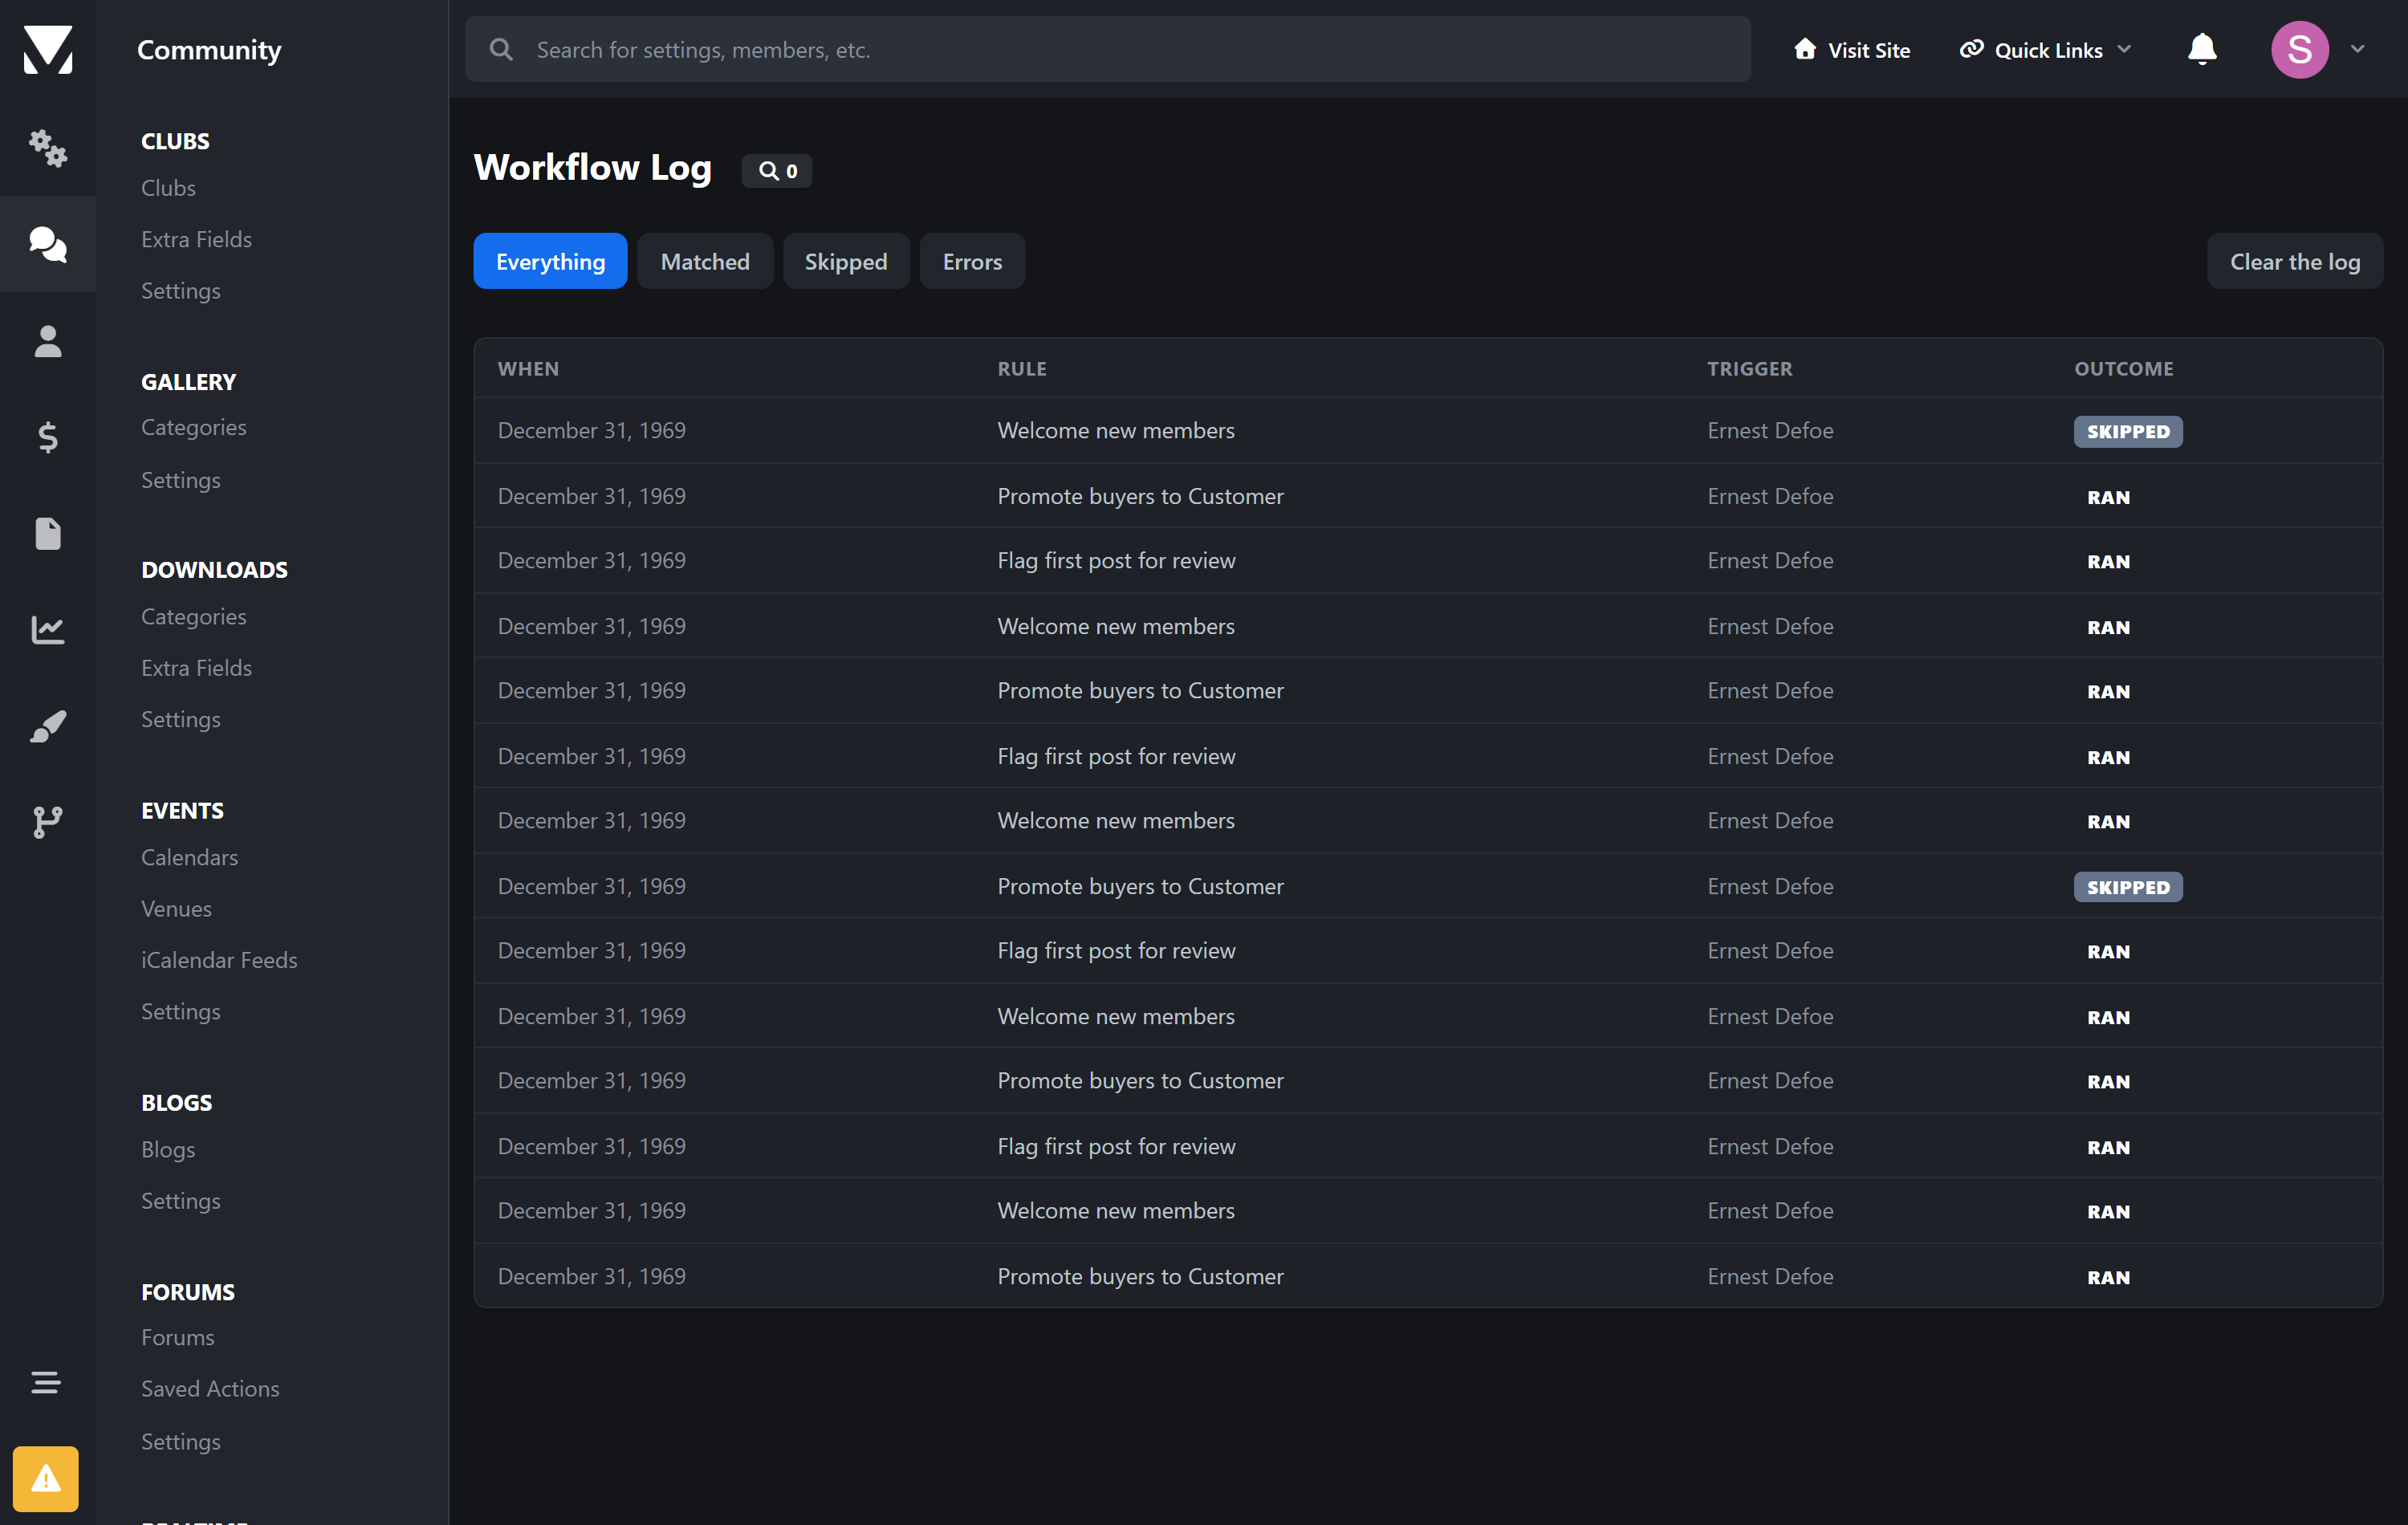Viewport: 2408px width, 1525px height.
Task: Click the BLOGS section heading
Action: coord(176,1102)
